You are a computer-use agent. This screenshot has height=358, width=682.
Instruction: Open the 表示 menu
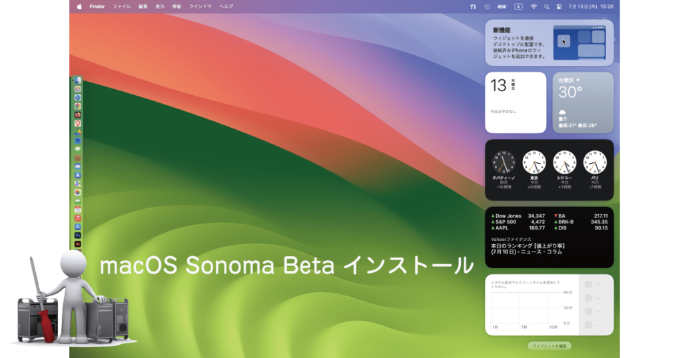pos(160,7)
